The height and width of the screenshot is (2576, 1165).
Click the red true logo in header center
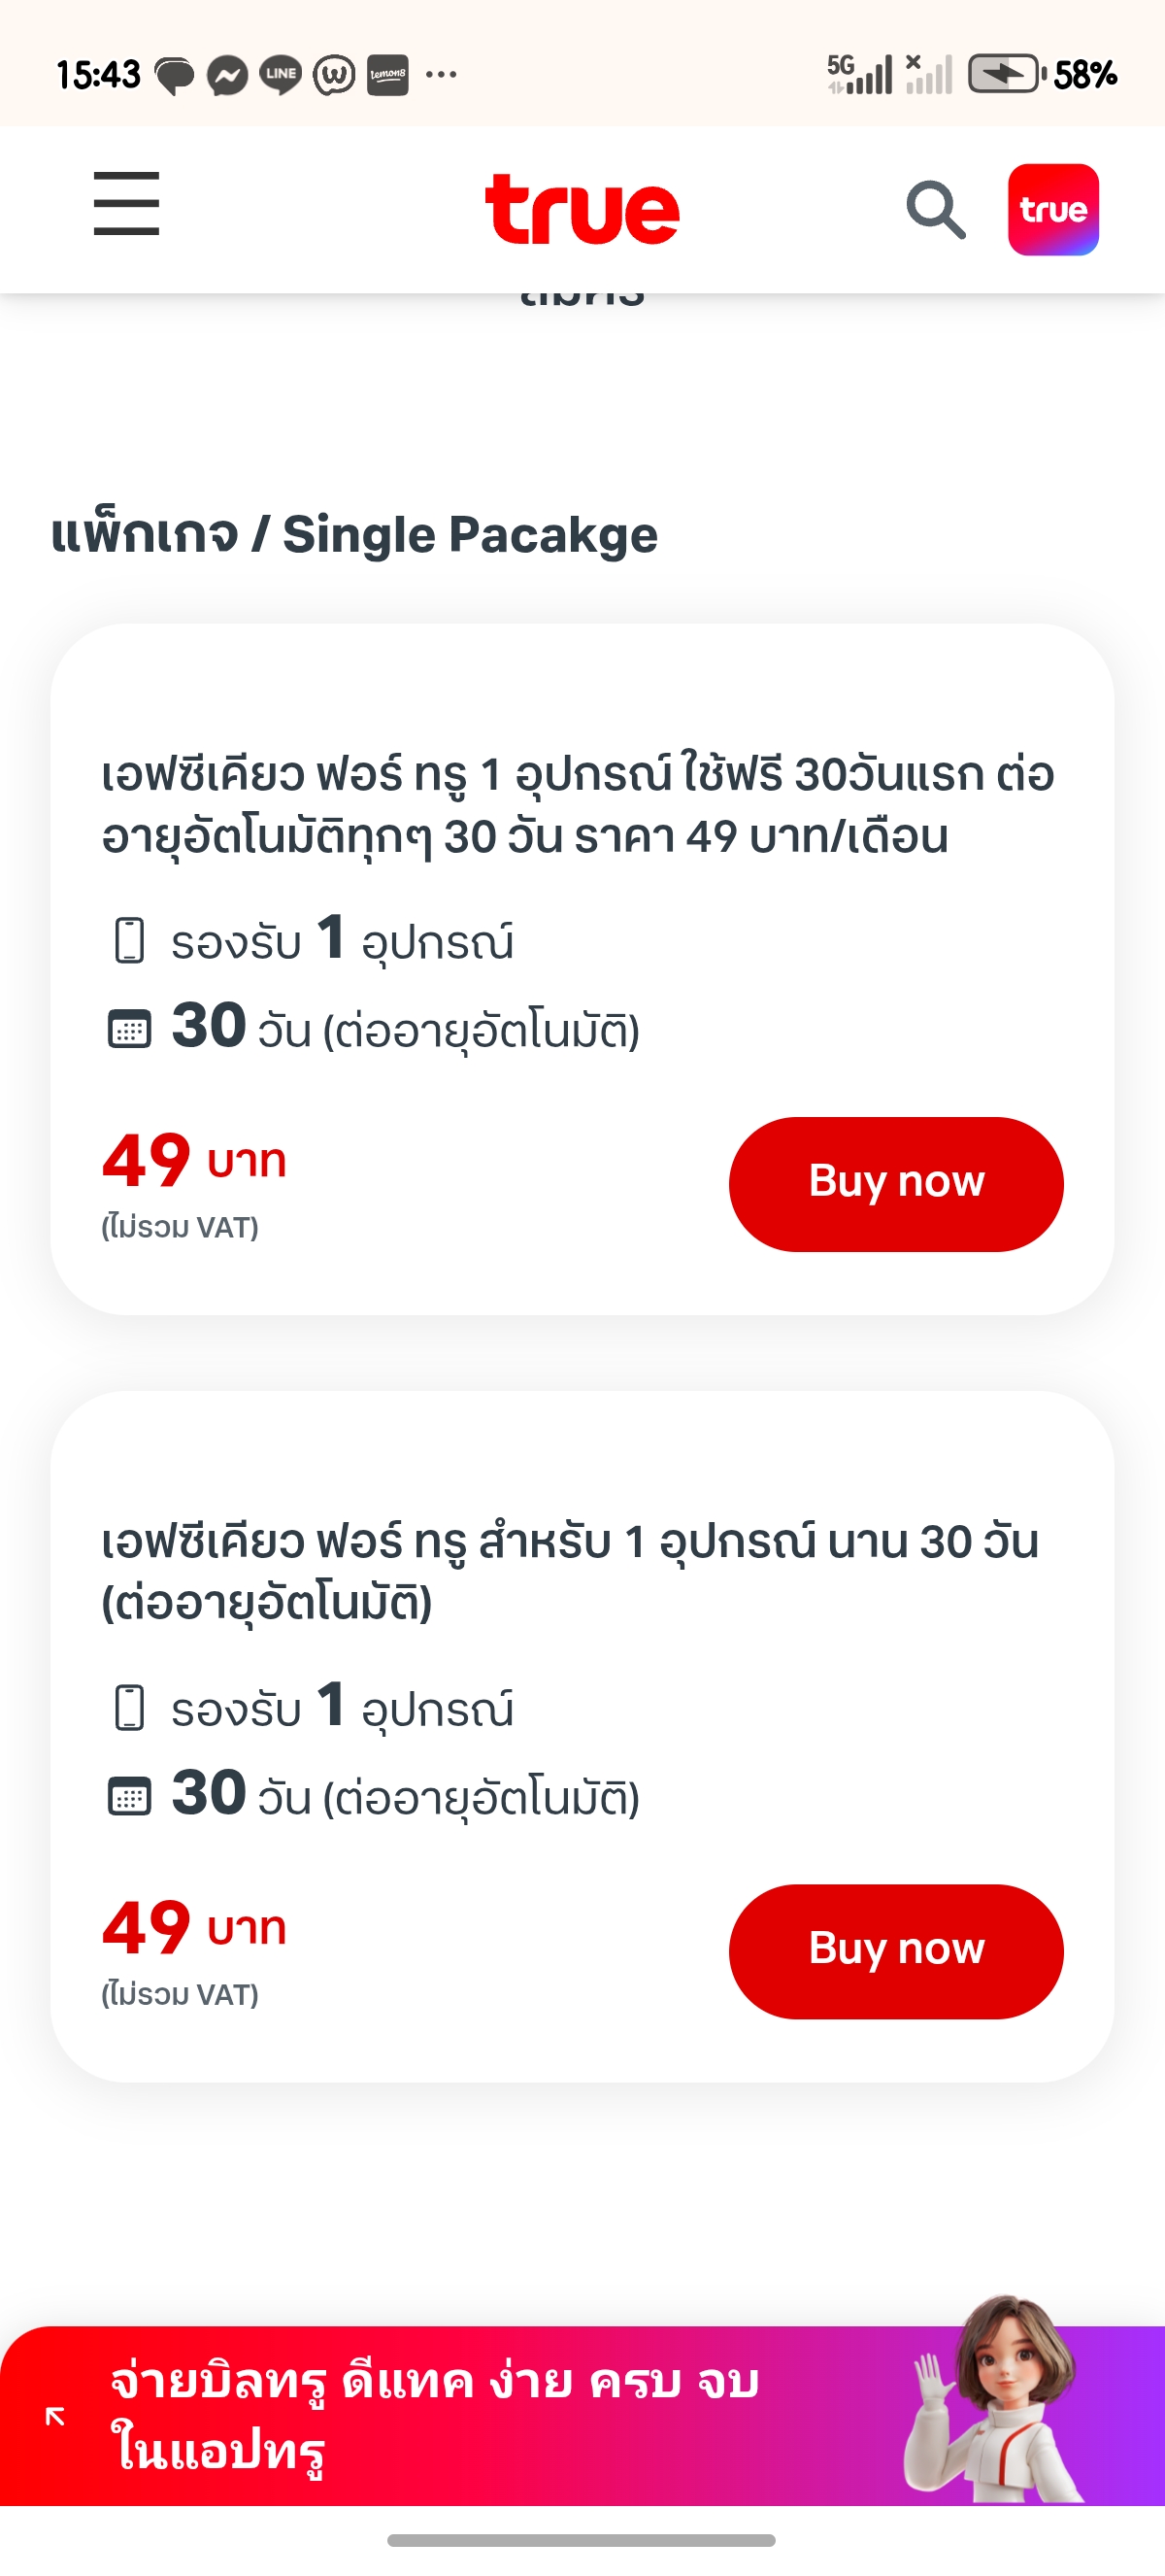[x=582, y=210]
